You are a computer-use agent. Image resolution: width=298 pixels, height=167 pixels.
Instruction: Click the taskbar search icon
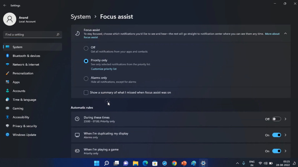click(x=107, y=163)
